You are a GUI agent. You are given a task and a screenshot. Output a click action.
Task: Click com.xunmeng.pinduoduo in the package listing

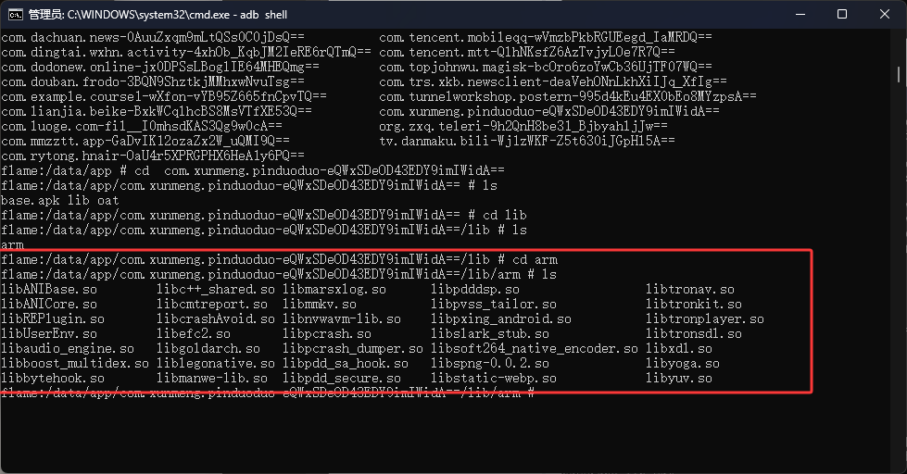(457, 112)
